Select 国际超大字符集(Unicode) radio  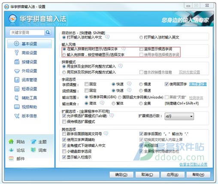coord(120,97)
